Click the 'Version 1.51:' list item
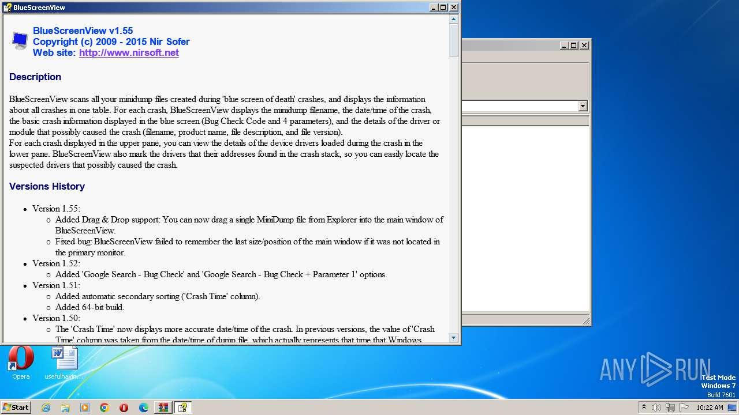739x415 pixels. [56, 285]
